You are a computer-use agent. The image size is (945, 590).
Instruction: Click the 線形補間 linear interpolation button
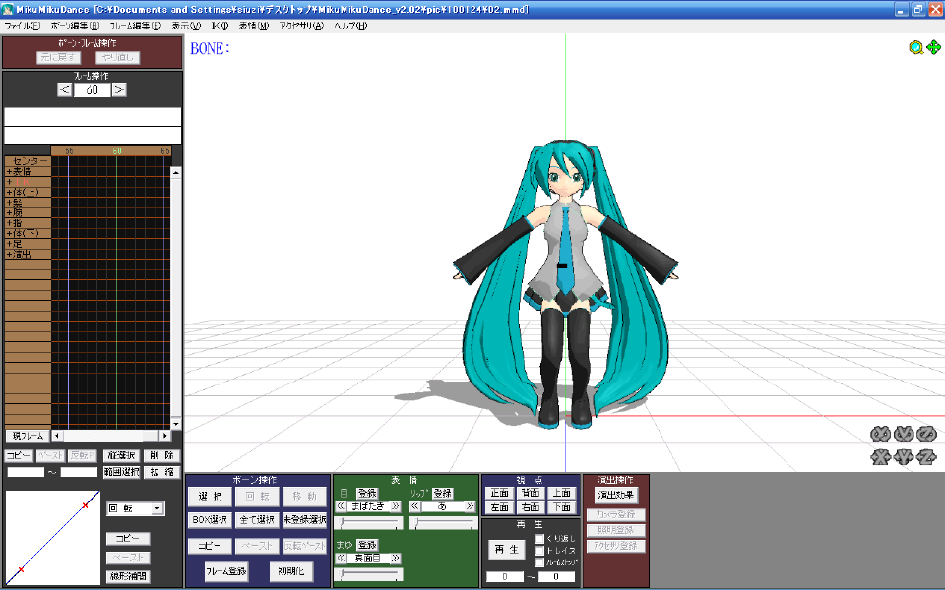click(128, 576)
